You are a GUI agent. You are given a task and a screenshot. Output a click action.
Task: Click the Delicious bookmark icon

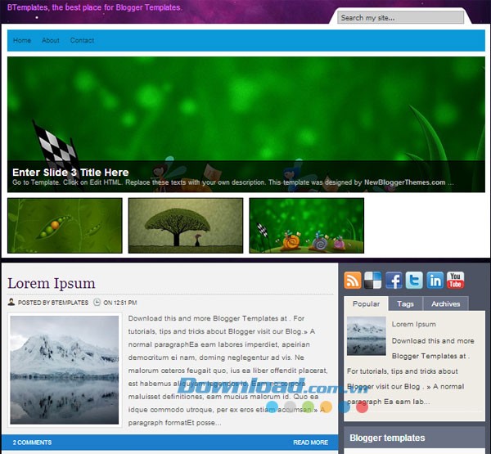point(373,281)
